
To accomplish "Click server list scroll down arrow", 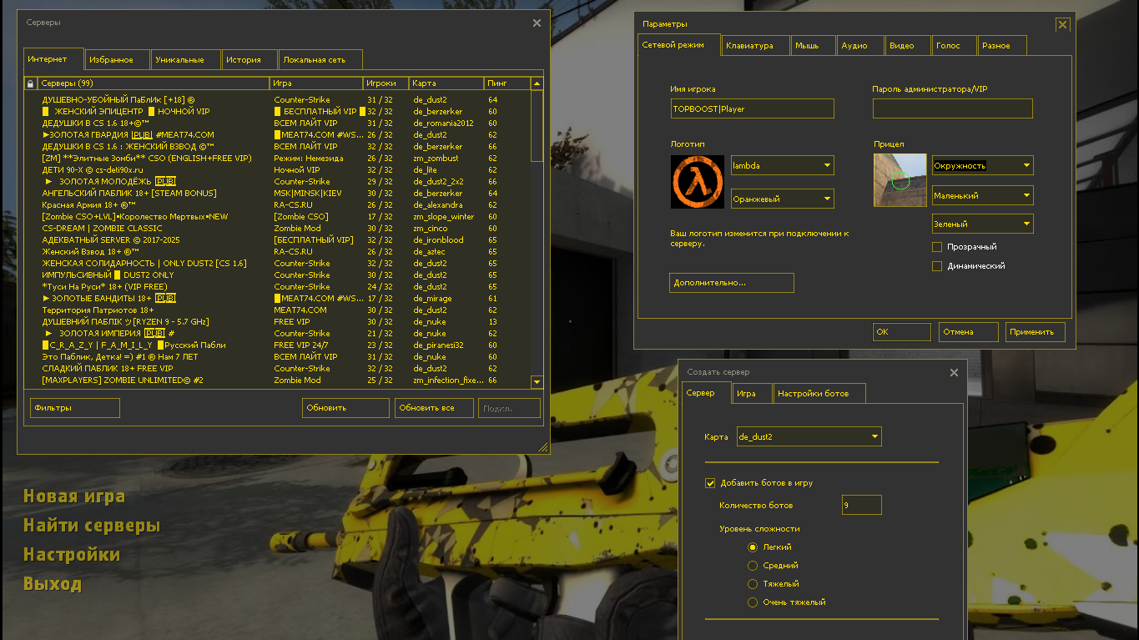I will (x=537, y=381).
